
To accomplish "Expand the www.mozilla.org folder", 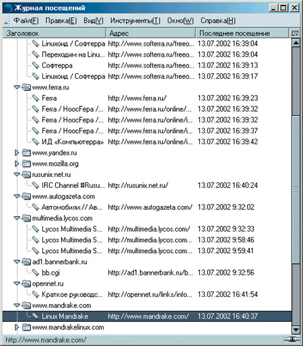I will (x=17, y=164).
